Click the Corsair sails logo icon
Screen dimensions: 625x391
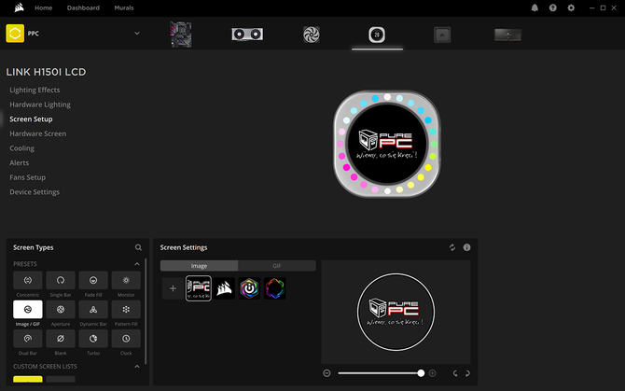[19, 7]
